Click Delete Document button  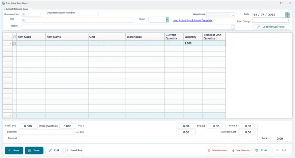(218, 150)
